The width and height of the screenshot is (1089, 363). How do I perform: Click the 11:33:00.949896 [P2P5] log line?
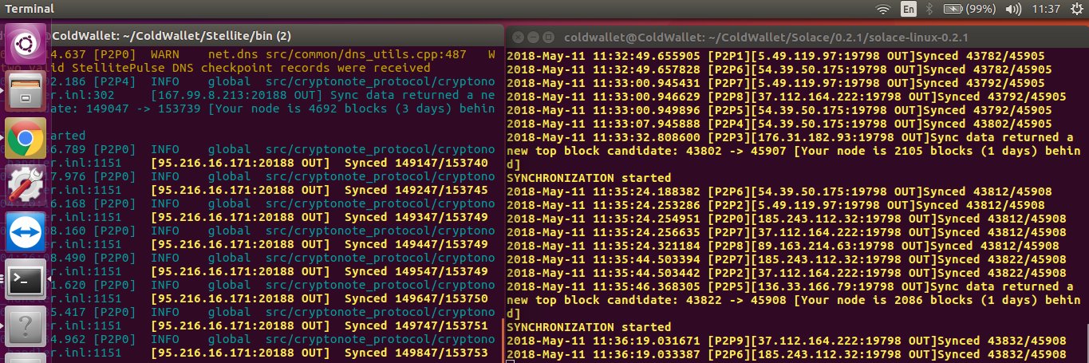click(779, 110)
